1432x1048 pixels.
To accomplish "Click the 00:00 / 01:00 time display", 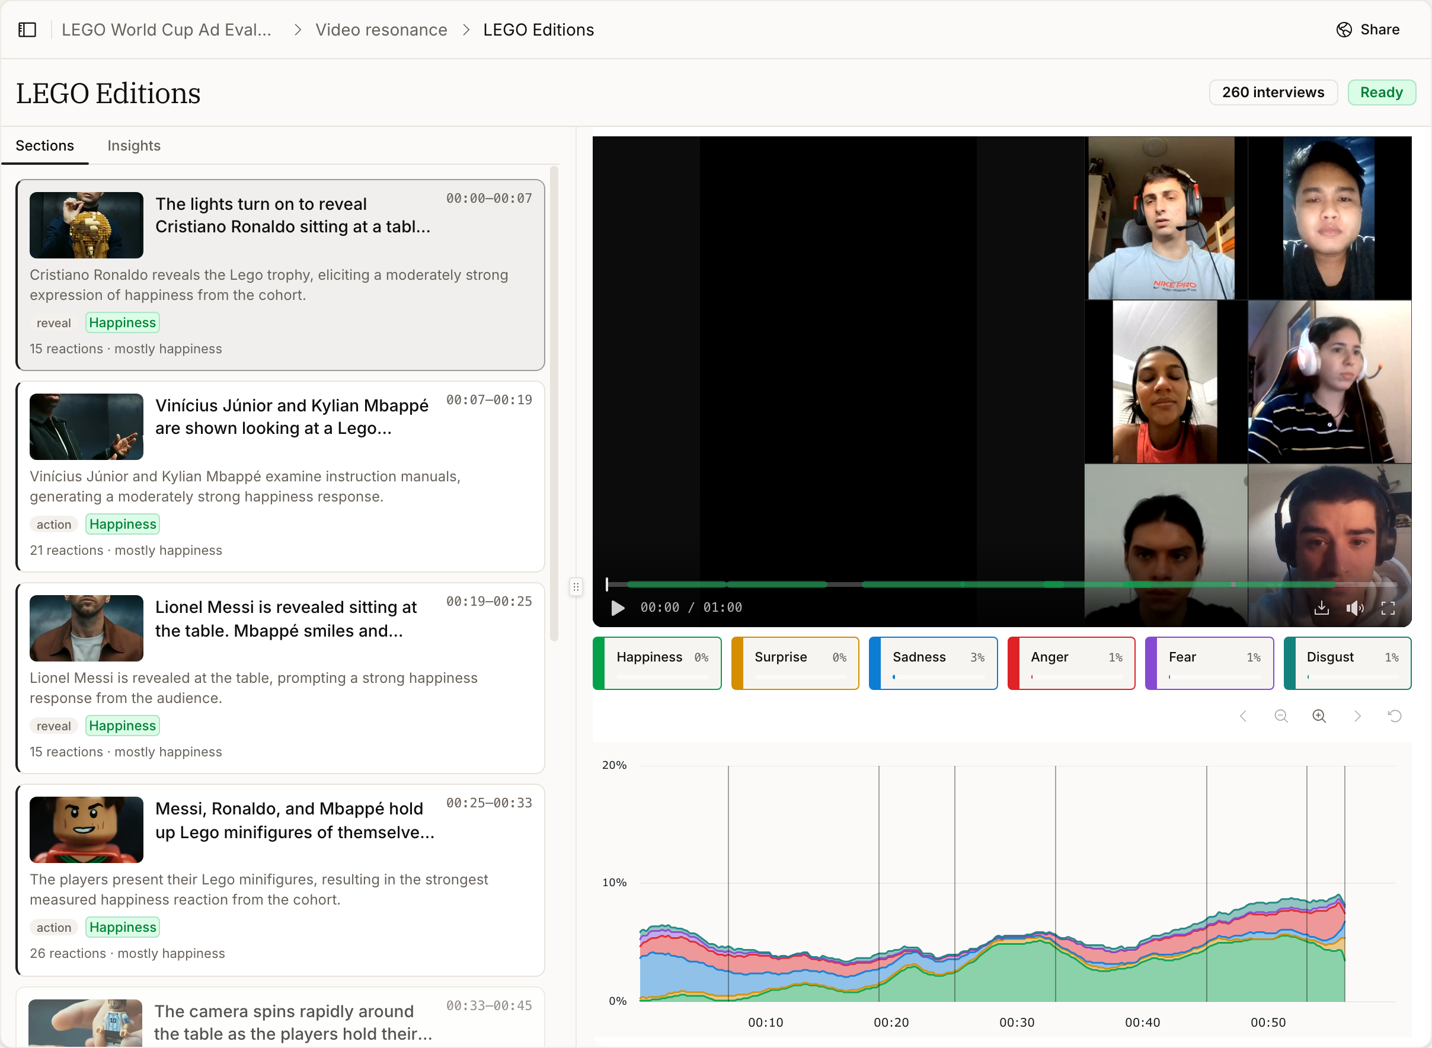I will 691,608.
